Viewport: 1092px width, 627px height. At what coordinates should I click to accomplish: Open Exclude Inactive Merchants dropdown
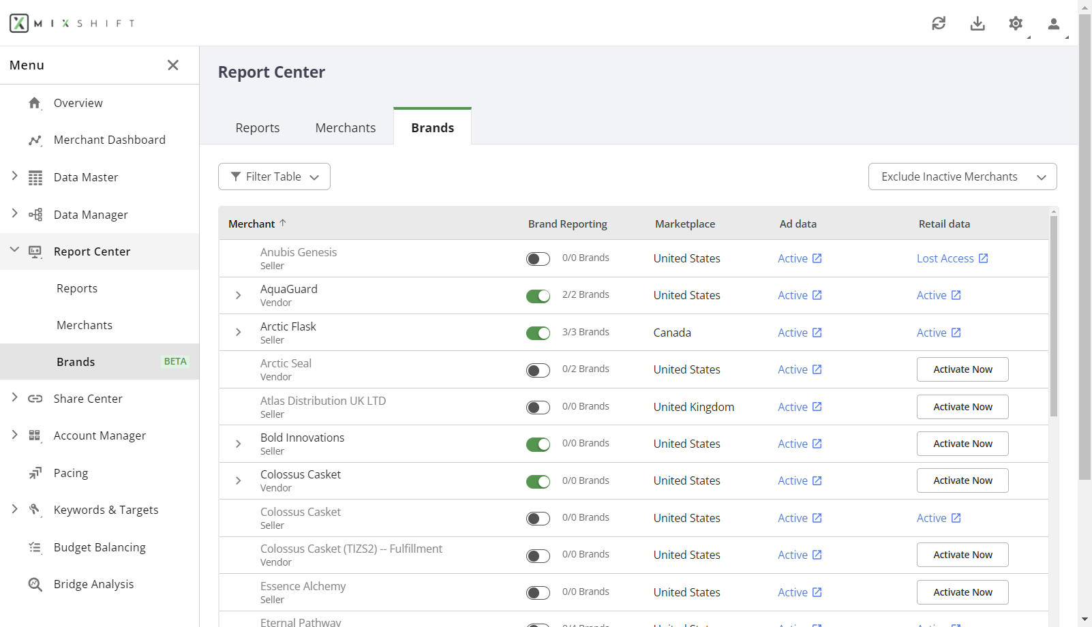tap(962, 177)
